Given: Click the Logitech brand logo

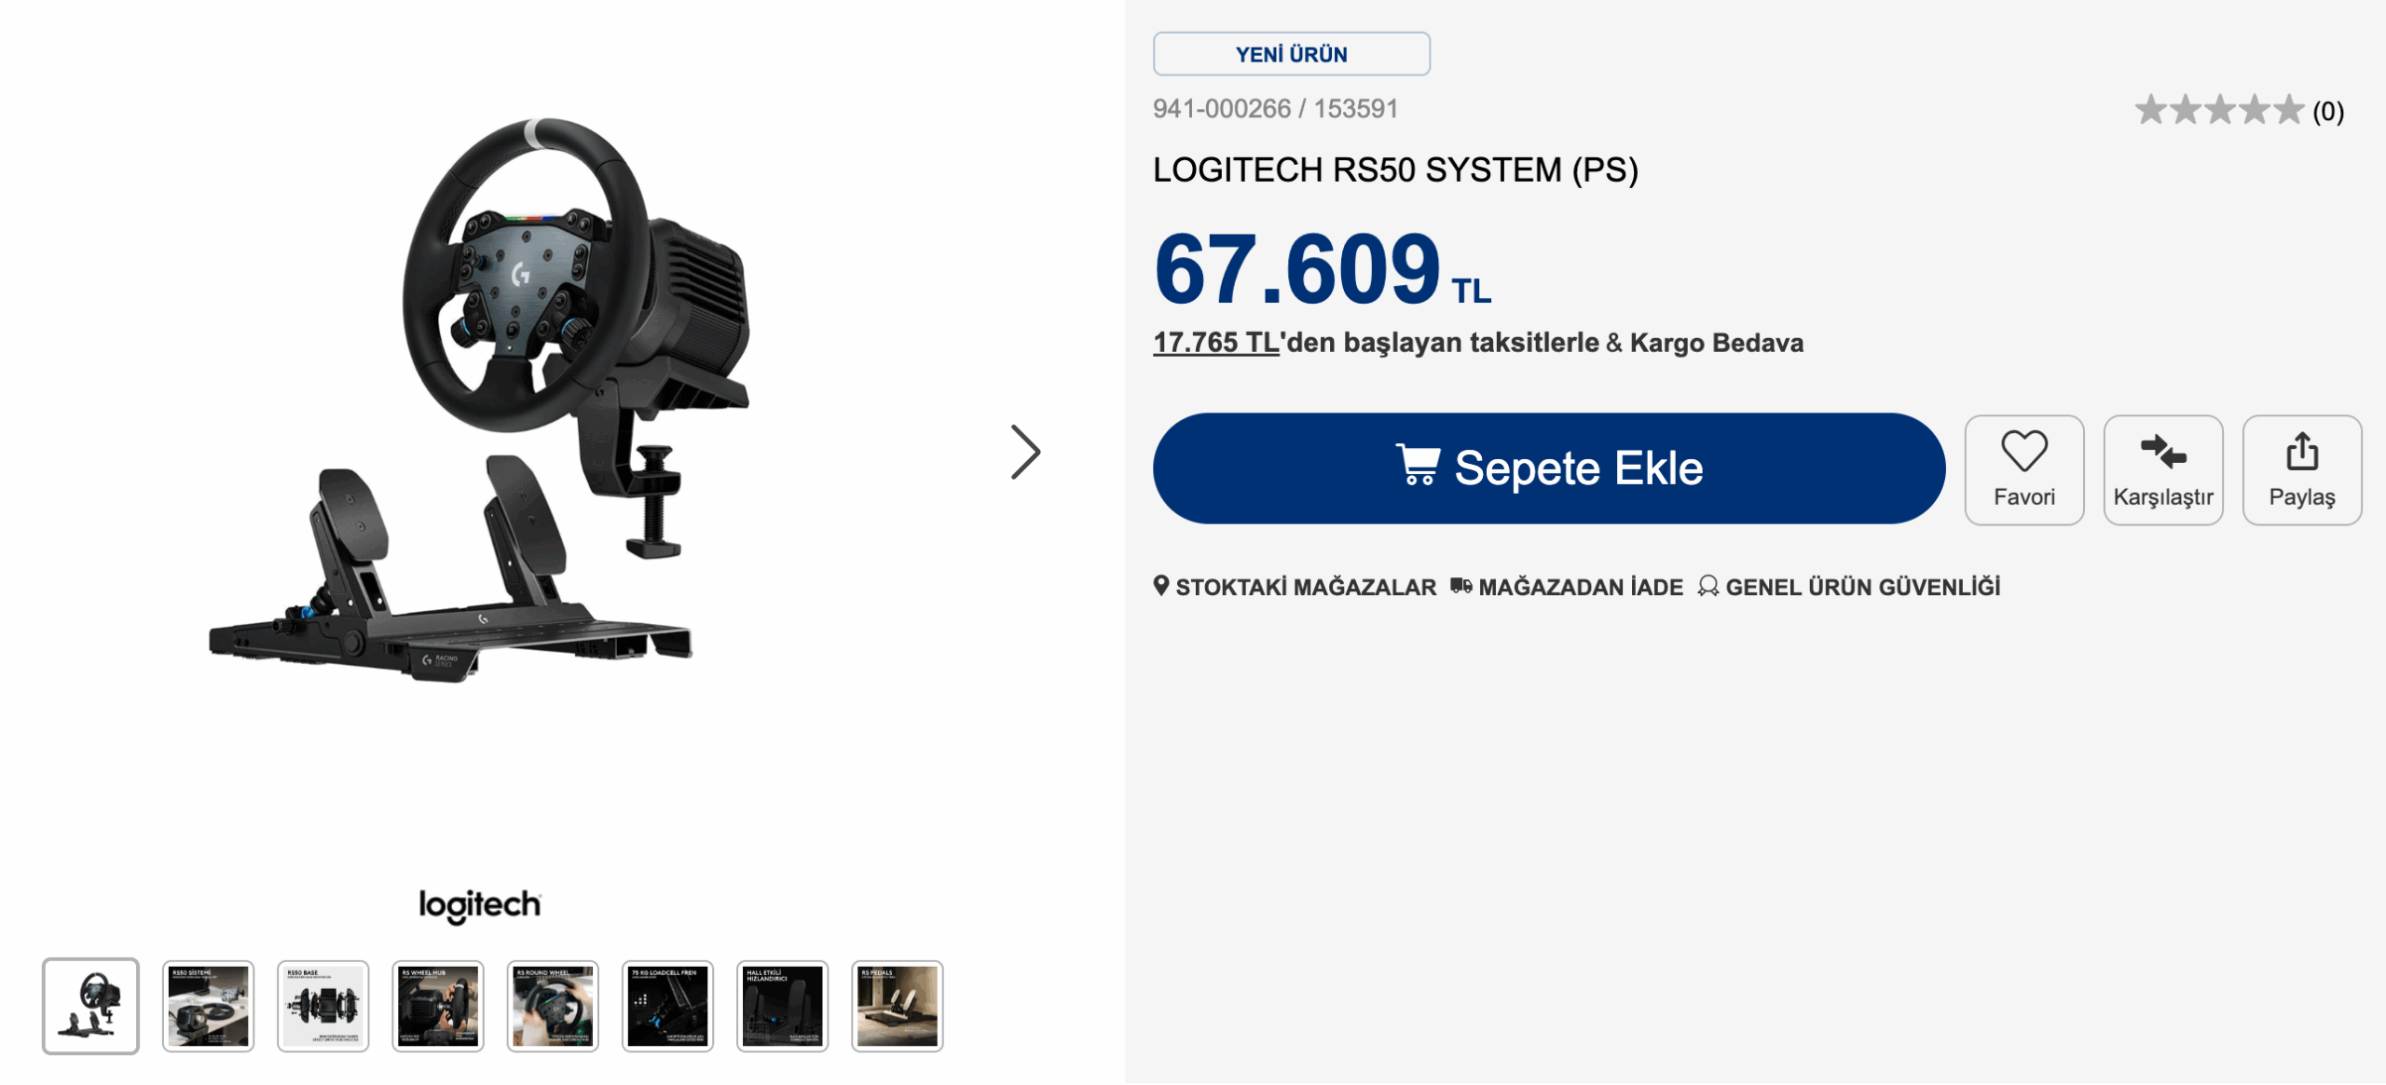Looking at the screenshot, I should (479, 902).
